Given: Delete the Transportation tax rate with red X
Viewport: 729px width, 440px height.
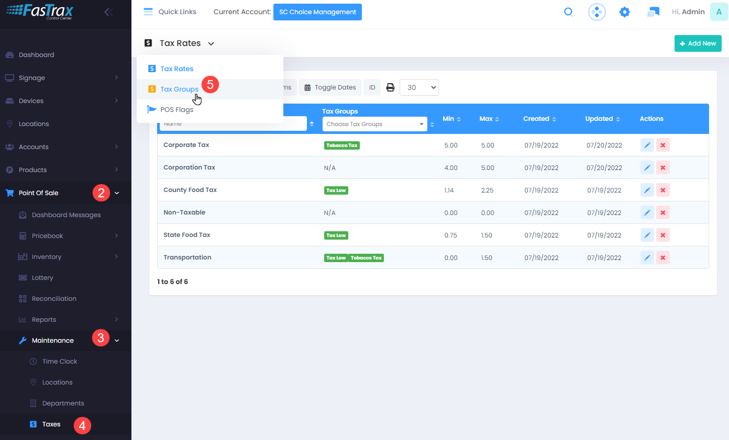Looking at the screenshot, I should tap(662, 257).
